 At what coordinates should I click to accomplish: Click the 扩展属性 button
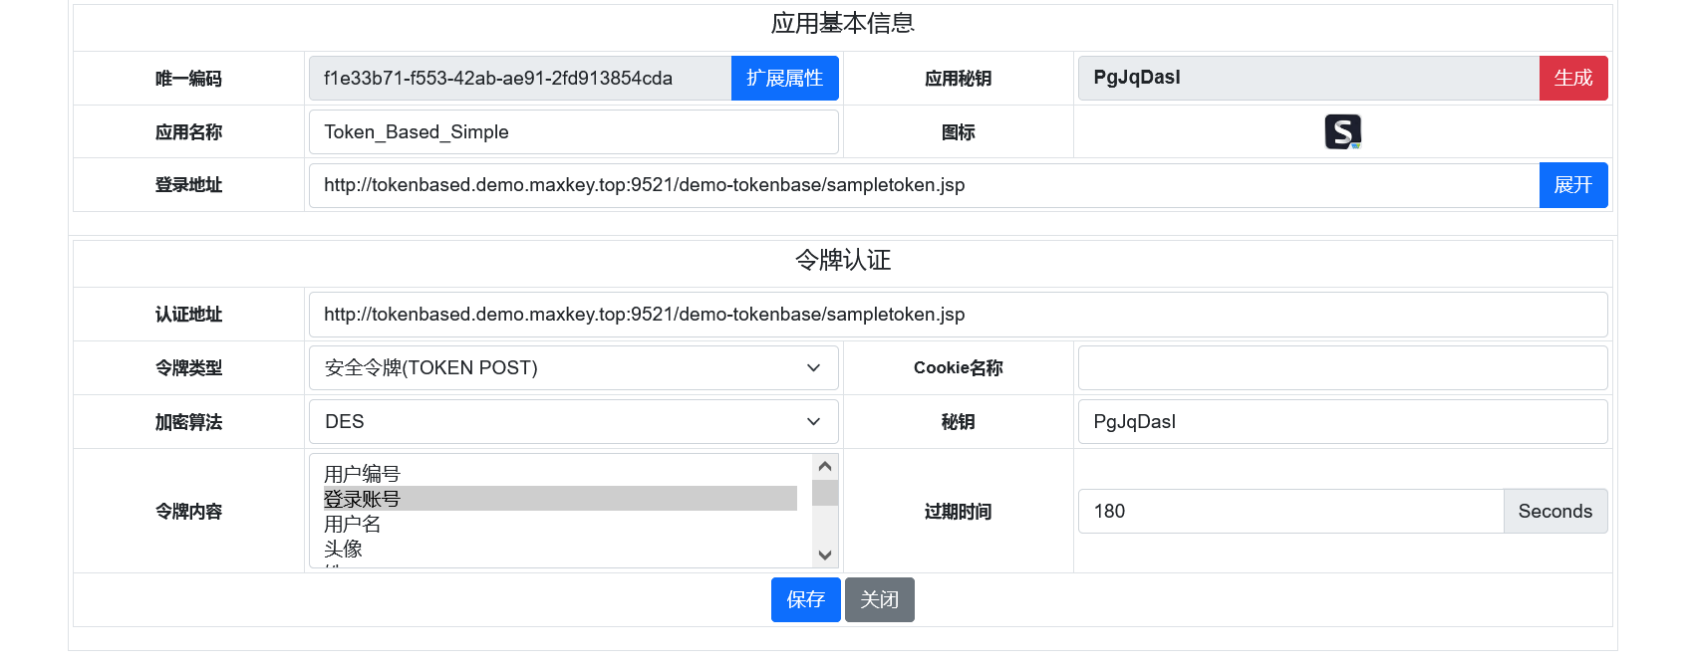tap(784, 79)
